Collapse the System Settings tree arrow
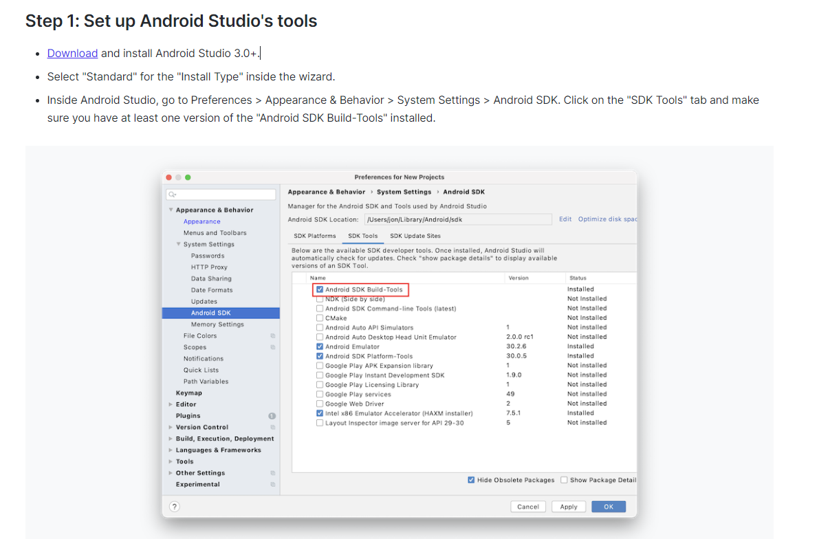830x539 pixels. (x=179, y=244)
